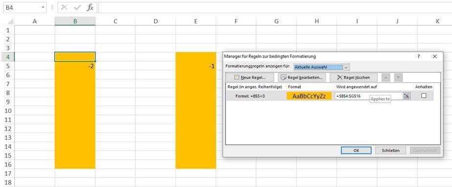Click the select-all corner triangle of the sheet
Screen dimensions: 452x187
click(10, 21)
